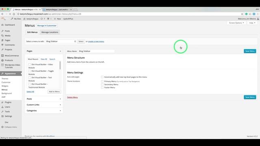Image resolution: width=260 pixels, height=146 pixels.
Task: Enable automatically add new top-level pages
Action: [102, 77]
